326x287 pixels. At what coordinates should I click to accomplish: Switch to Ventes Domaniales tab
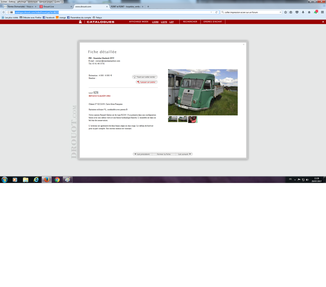(20, 7)
